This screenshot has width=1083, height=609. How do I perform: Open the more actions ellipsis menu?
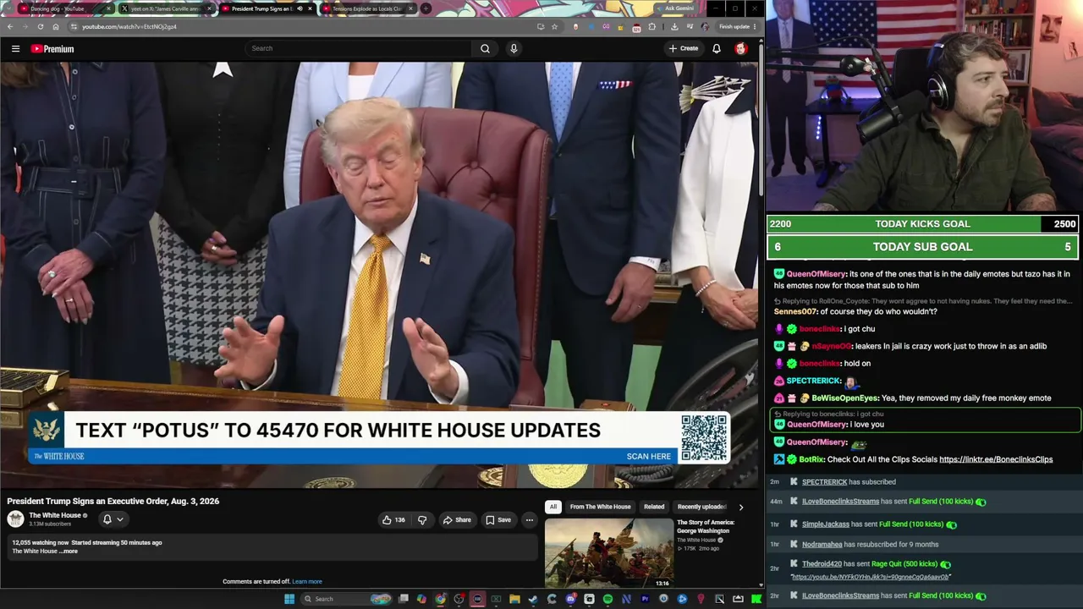click(529, 520)
